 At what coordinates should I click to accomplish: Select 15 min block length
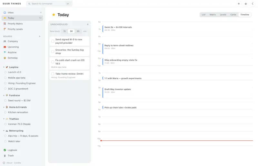pyautogui.click(x=64, y=31)
